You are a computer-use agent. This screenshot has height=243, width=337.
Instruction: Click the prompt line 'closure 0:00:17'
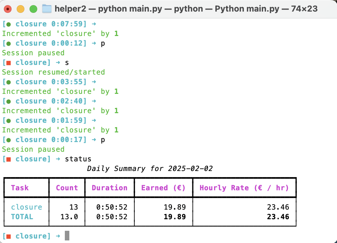tap(54, 140)
